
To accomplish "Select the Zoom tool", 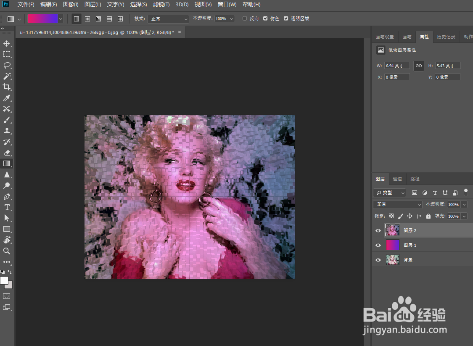I will click(x=7, y=251).
